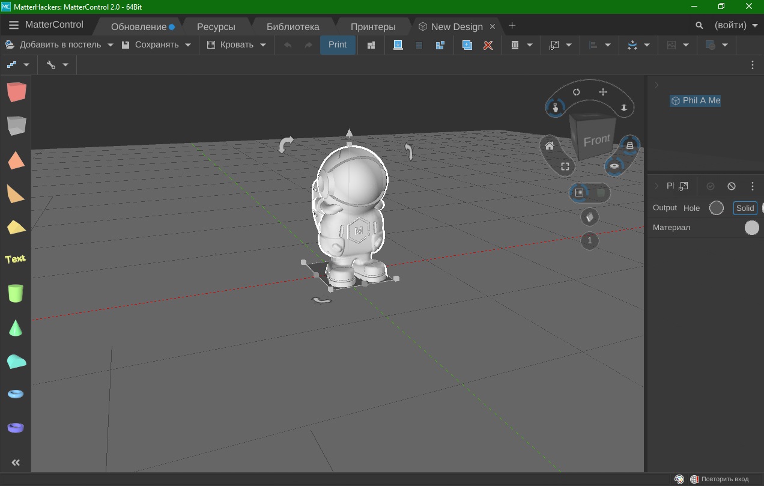The width and height of the screenshot is (764, 486).
Task: Click the dark gray output color swatch
Action: pyautogui.click(x=717, y=208)
